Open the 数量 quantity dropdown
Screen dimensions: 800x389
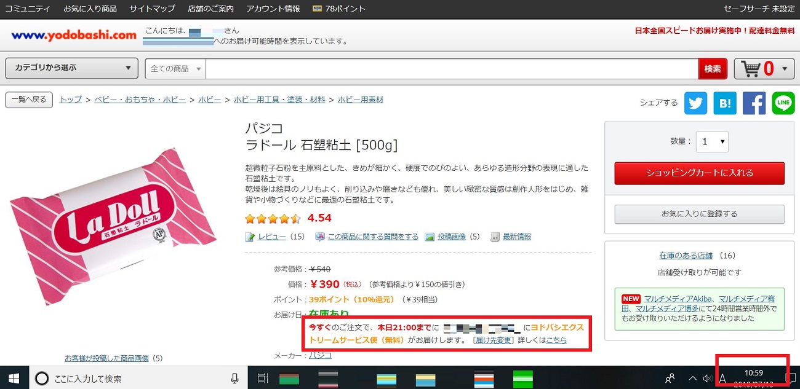click(712, 141)
